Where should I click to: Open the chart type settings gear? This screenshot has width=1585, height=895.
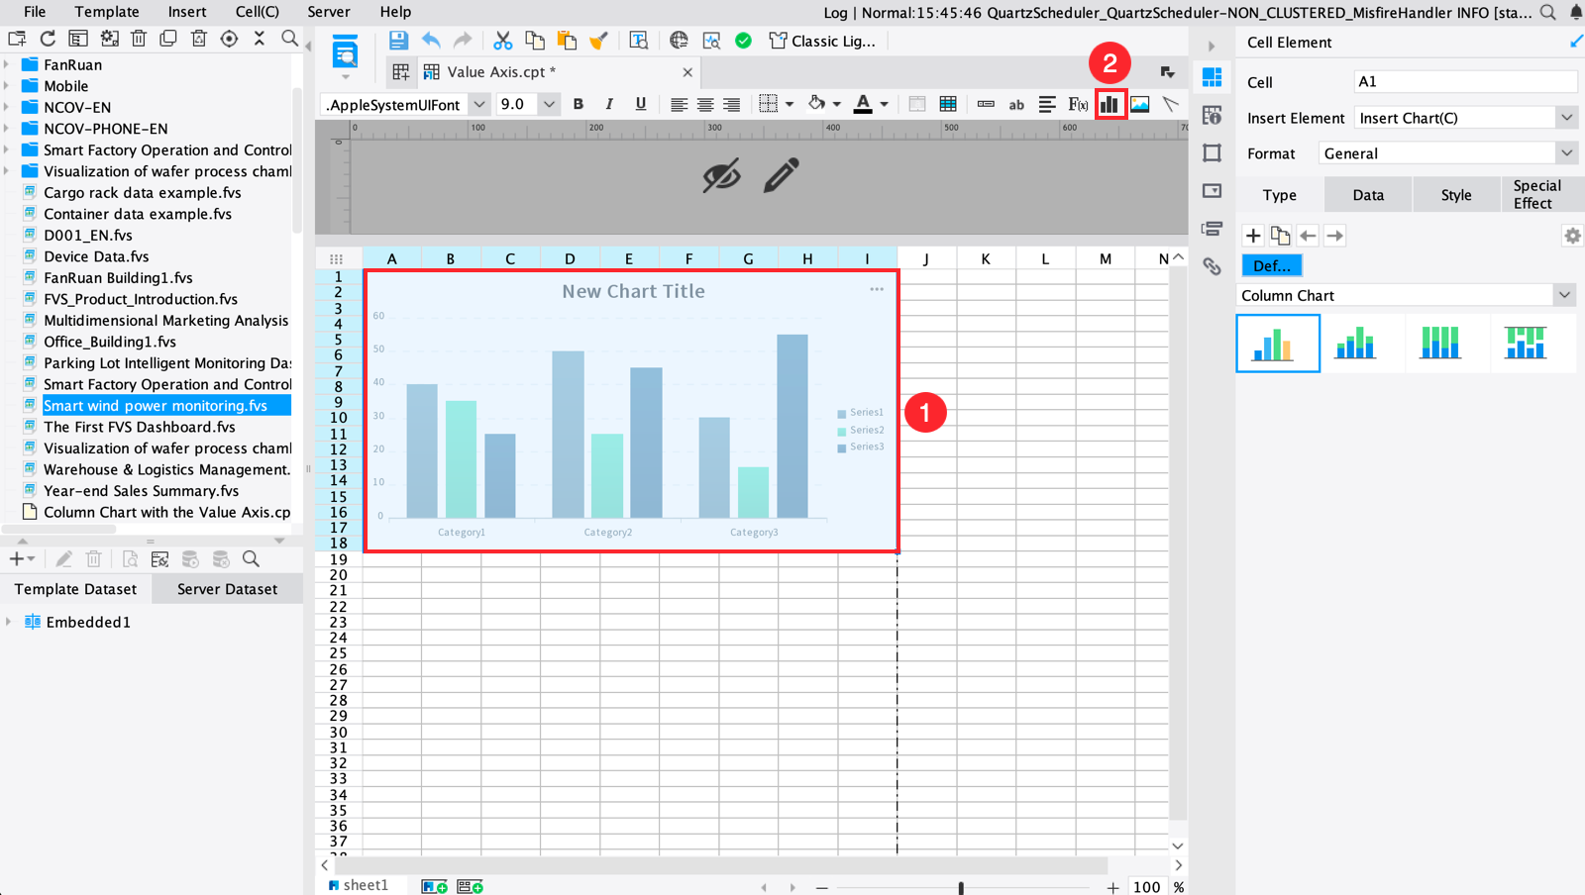[1572, 236]
